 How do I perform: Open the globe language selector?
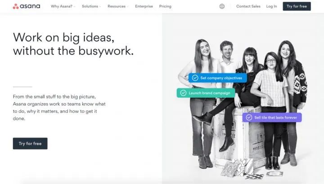(x=222, y=6)
